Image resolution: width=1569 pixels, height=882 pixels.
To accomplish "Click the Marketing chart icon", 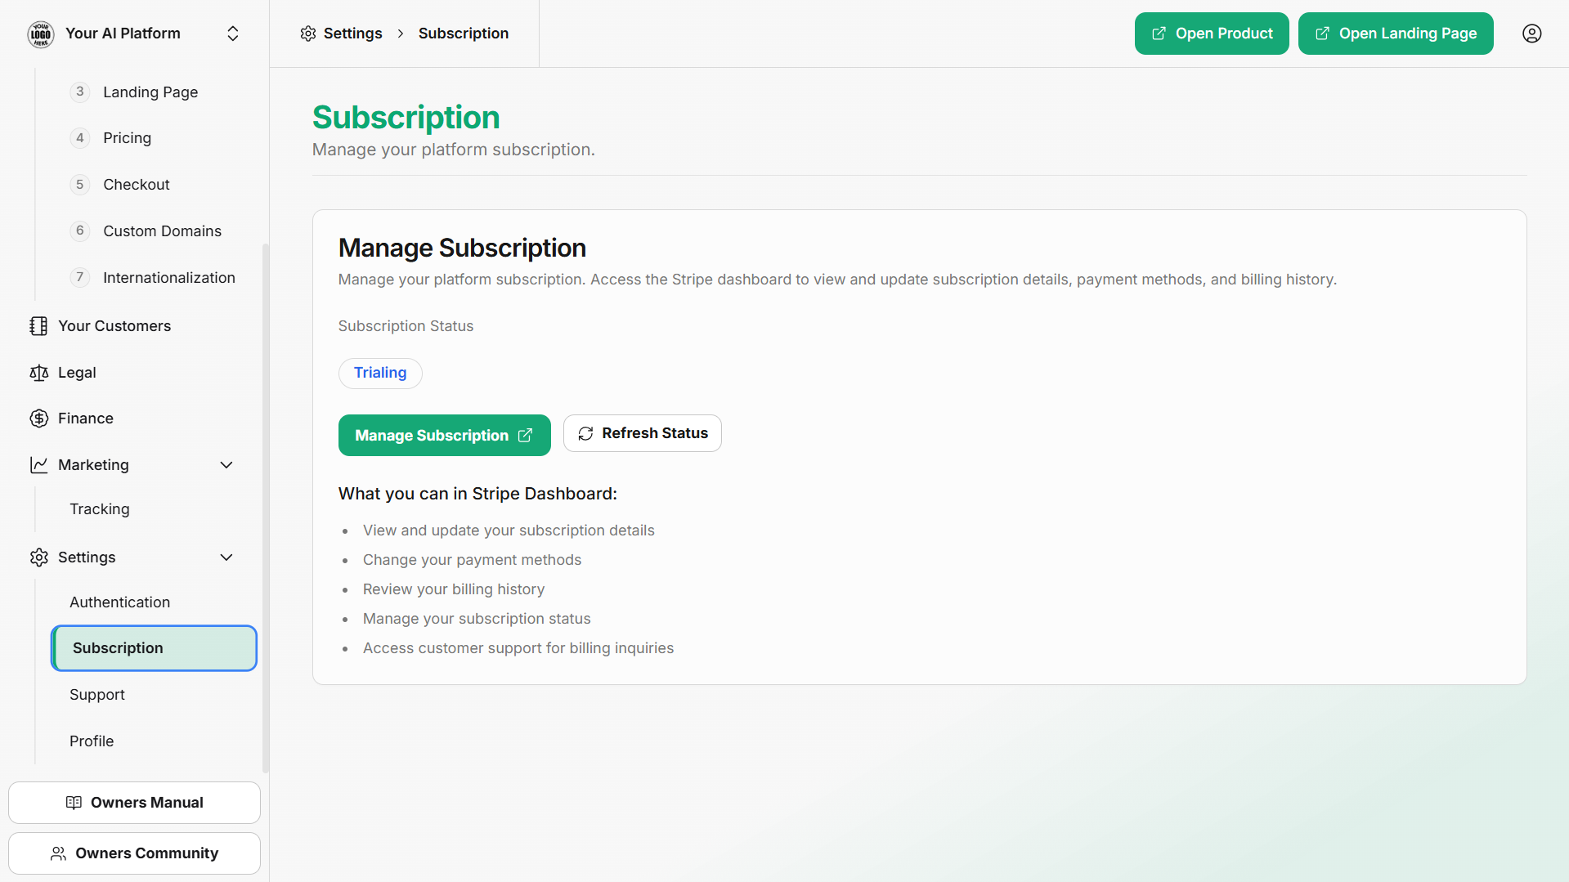I will 38,465.
